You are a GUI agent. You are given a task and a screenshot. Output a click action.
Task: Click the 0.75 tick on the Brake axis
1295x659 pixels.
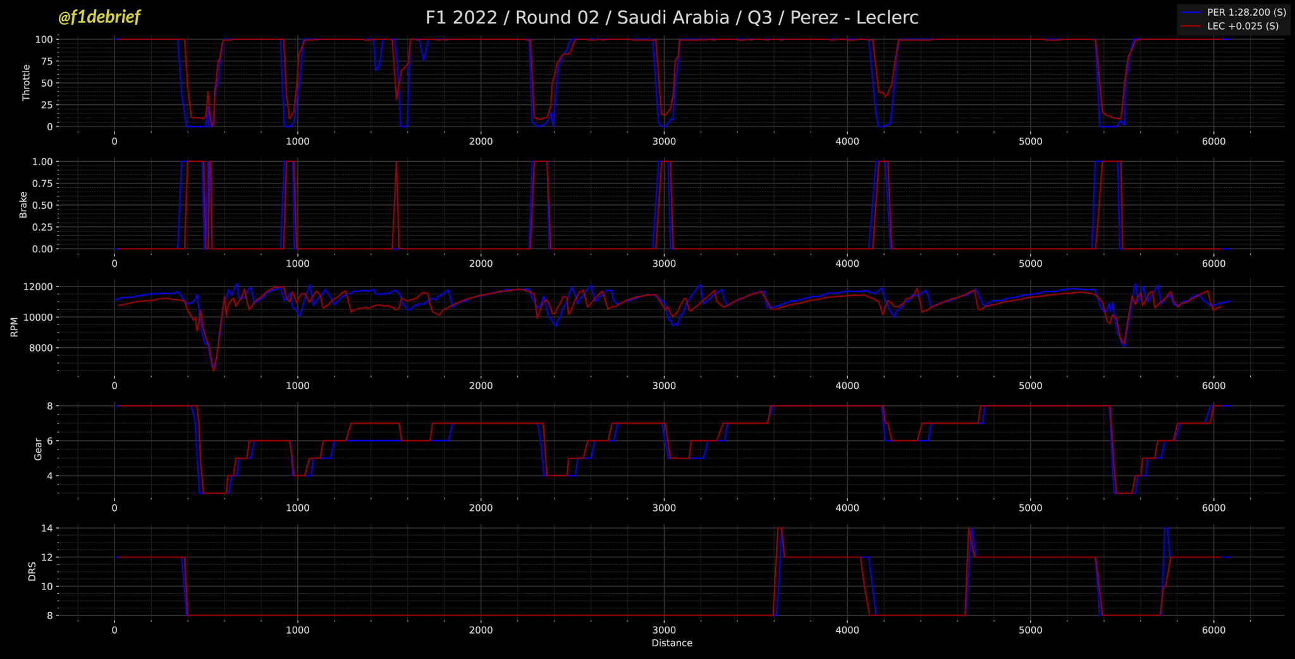click(41, 183)
